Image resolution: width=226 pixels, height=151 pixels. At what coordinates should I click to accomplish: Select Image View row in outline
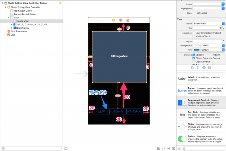point(31,21)
